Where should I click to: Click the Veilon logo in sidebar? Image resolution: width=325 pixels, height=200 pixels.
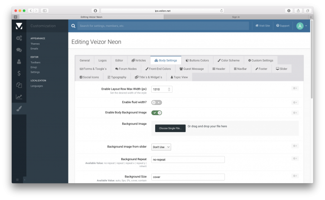coord(19,26)
